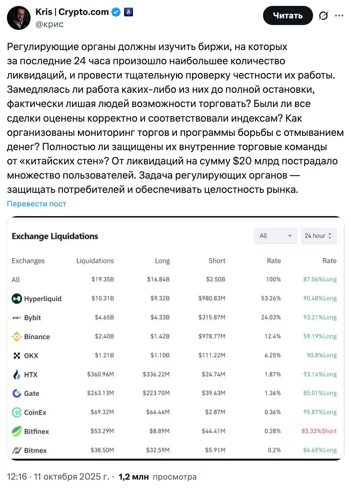351x488 pixels.
Task: Click the post timestamp 12:16
Action: coord(17,477)
